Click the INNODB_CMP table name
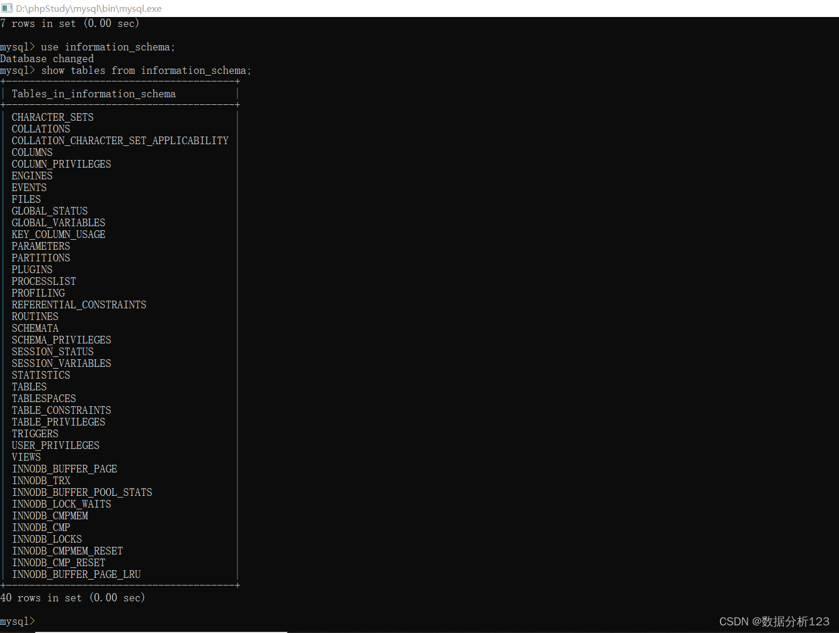839x633 pixels. (x=41, y=527)
